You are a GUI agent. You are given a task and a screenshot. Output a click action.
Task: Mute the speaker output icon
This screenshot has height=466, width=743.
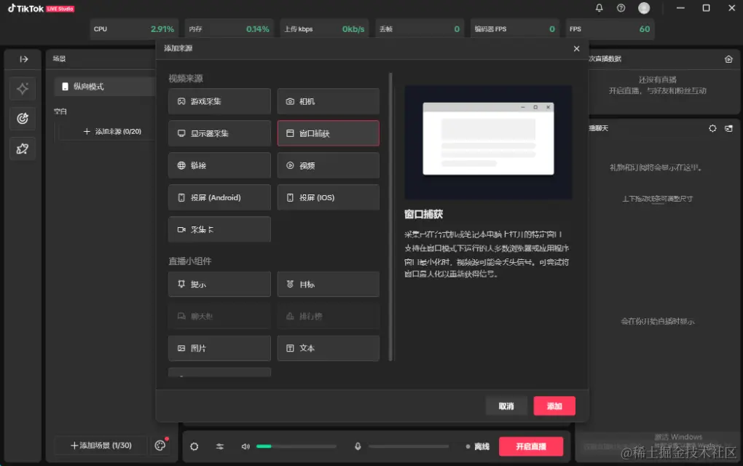click(245, 446)
